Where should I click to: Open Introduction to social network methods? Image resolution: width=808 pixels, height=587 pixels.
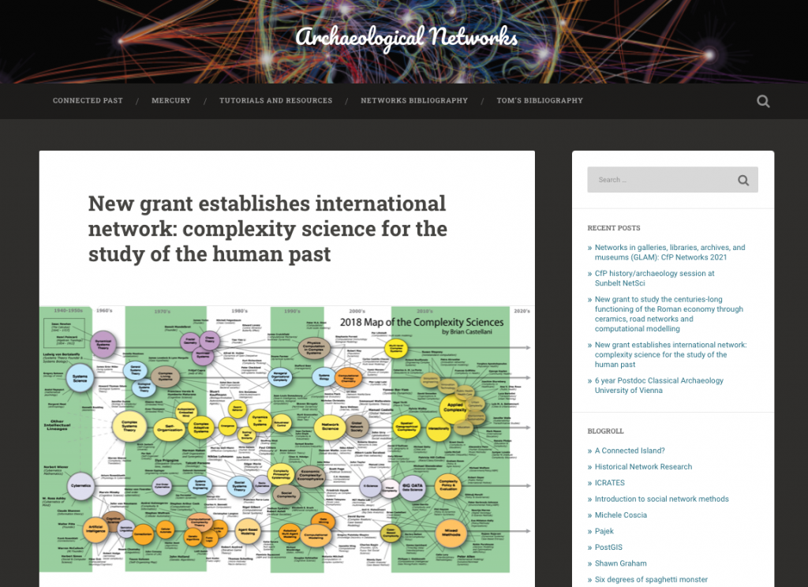662,499
